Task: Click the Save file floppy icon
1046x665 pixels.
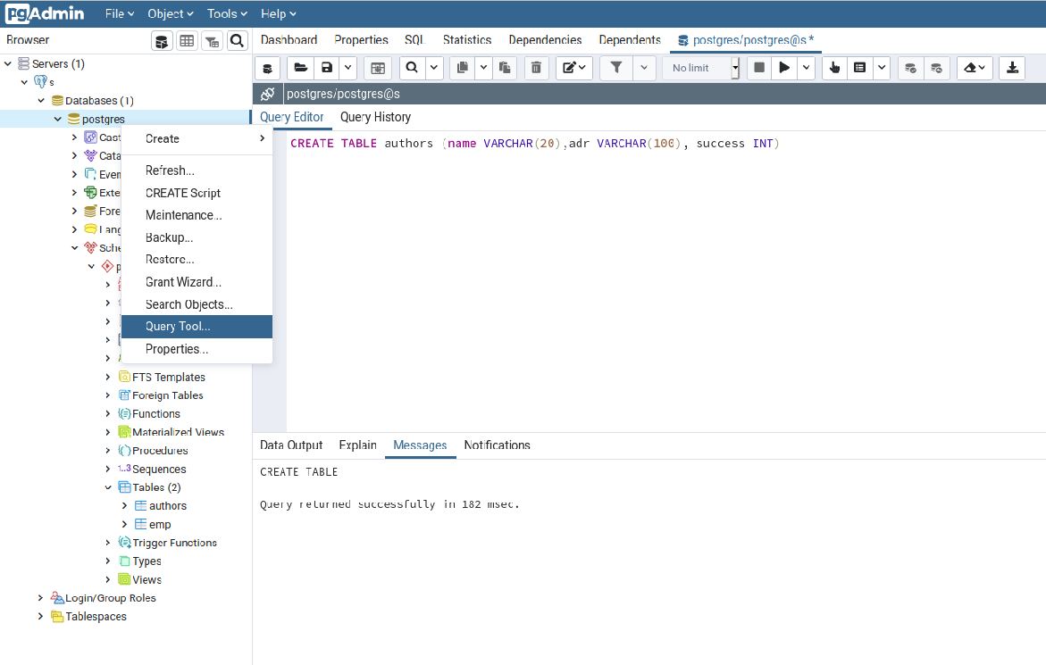Action: [x=327, y=68]
